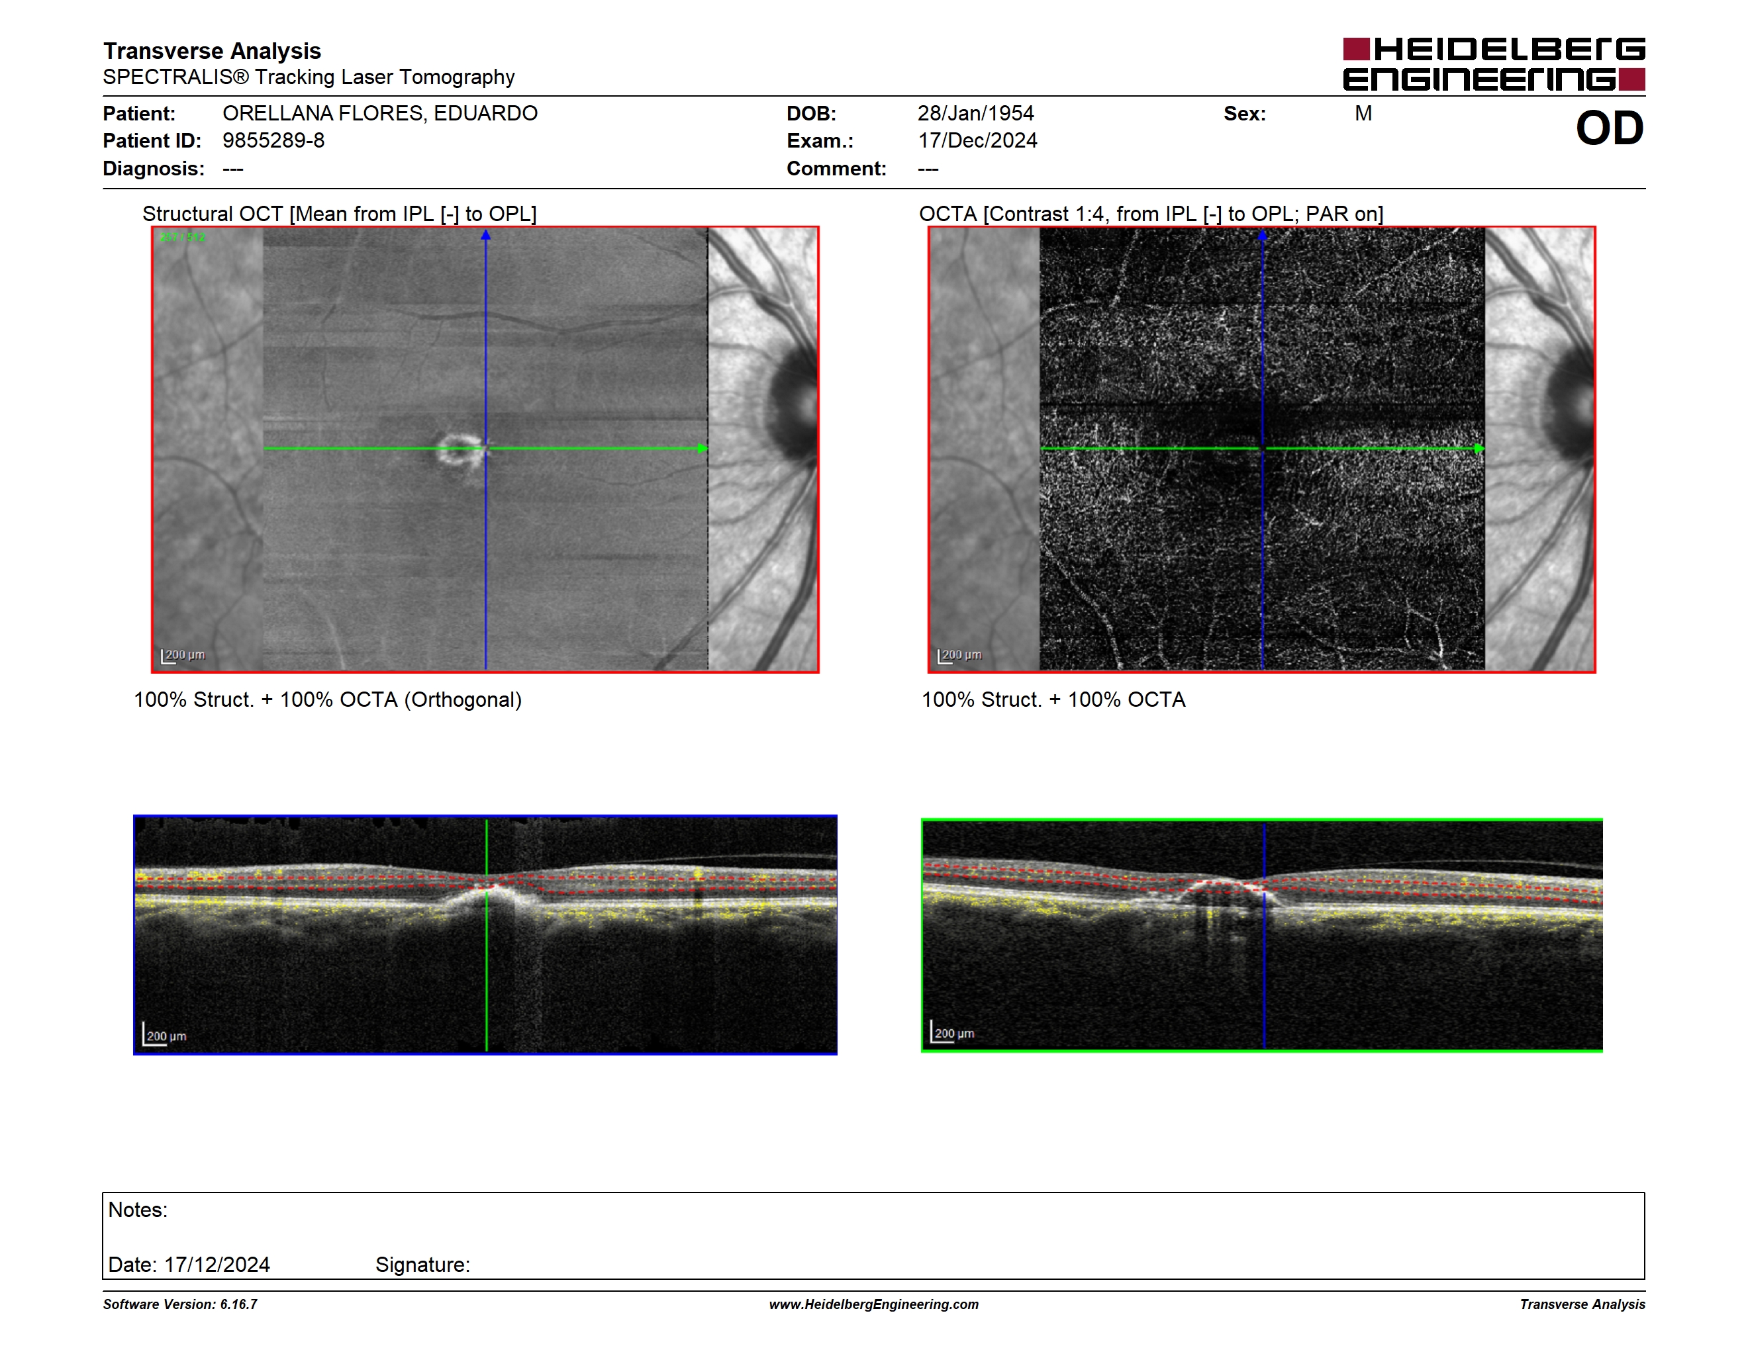1748x1350 pixels.
Task: Click the Date: 17/12/2024 text
Action: (189, 1265)
